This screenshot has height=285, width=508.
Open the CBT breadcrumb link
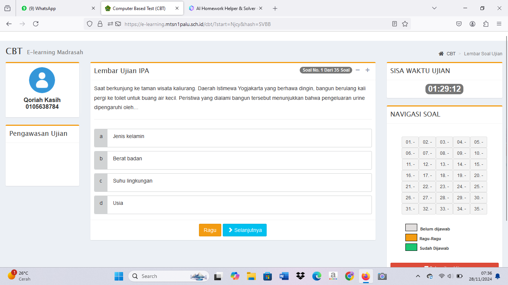[451, 54]
